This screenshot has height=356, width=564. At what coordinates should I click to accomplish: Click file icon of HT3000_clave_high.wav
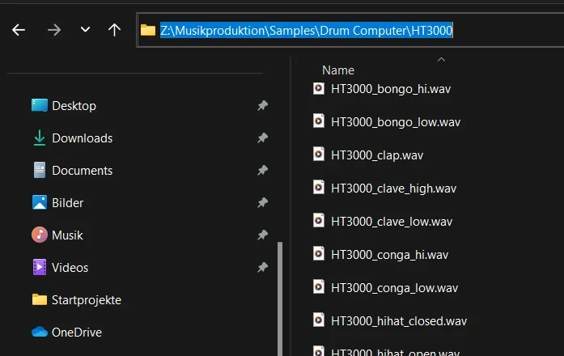pos(319,188)
